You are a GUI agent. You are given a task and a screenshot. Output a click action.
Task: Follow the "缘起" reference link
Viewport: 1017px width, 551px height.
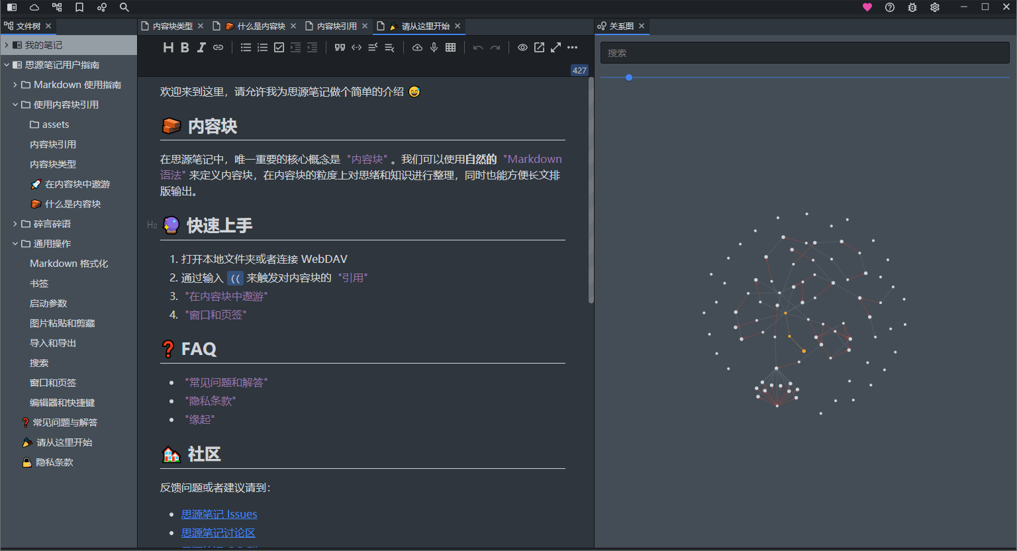tap(200, 420)
